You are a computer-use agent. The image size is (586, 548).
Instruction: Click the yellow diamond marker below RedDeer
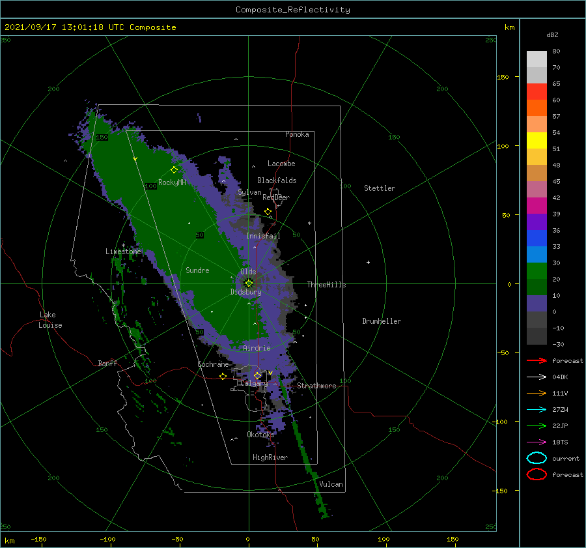(x=268, y=212)
